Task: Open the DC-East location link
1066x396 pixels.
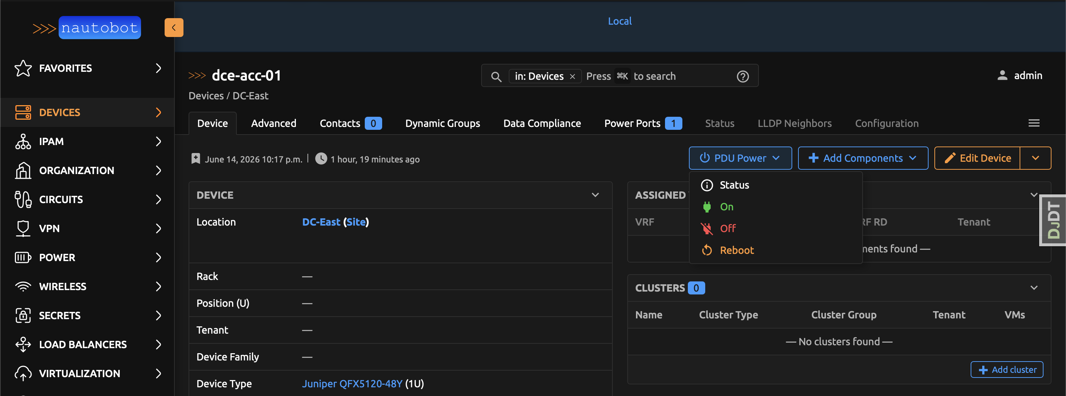Action: pyautogui.click(x=321, y=222)
